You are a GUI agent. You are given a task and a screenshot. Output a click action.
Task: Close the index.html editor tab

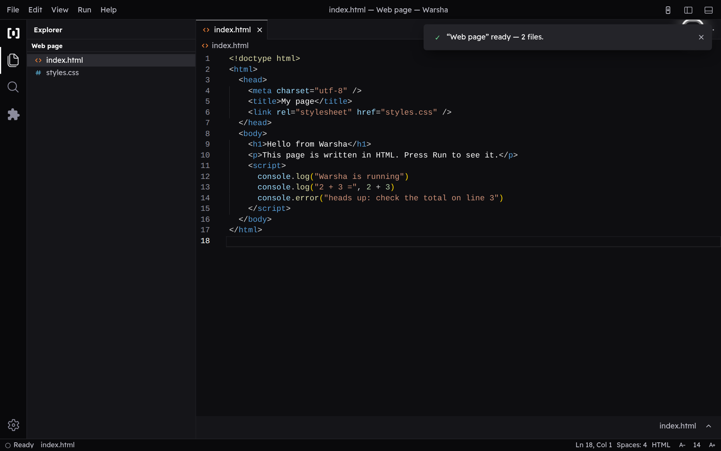(259, 30)
